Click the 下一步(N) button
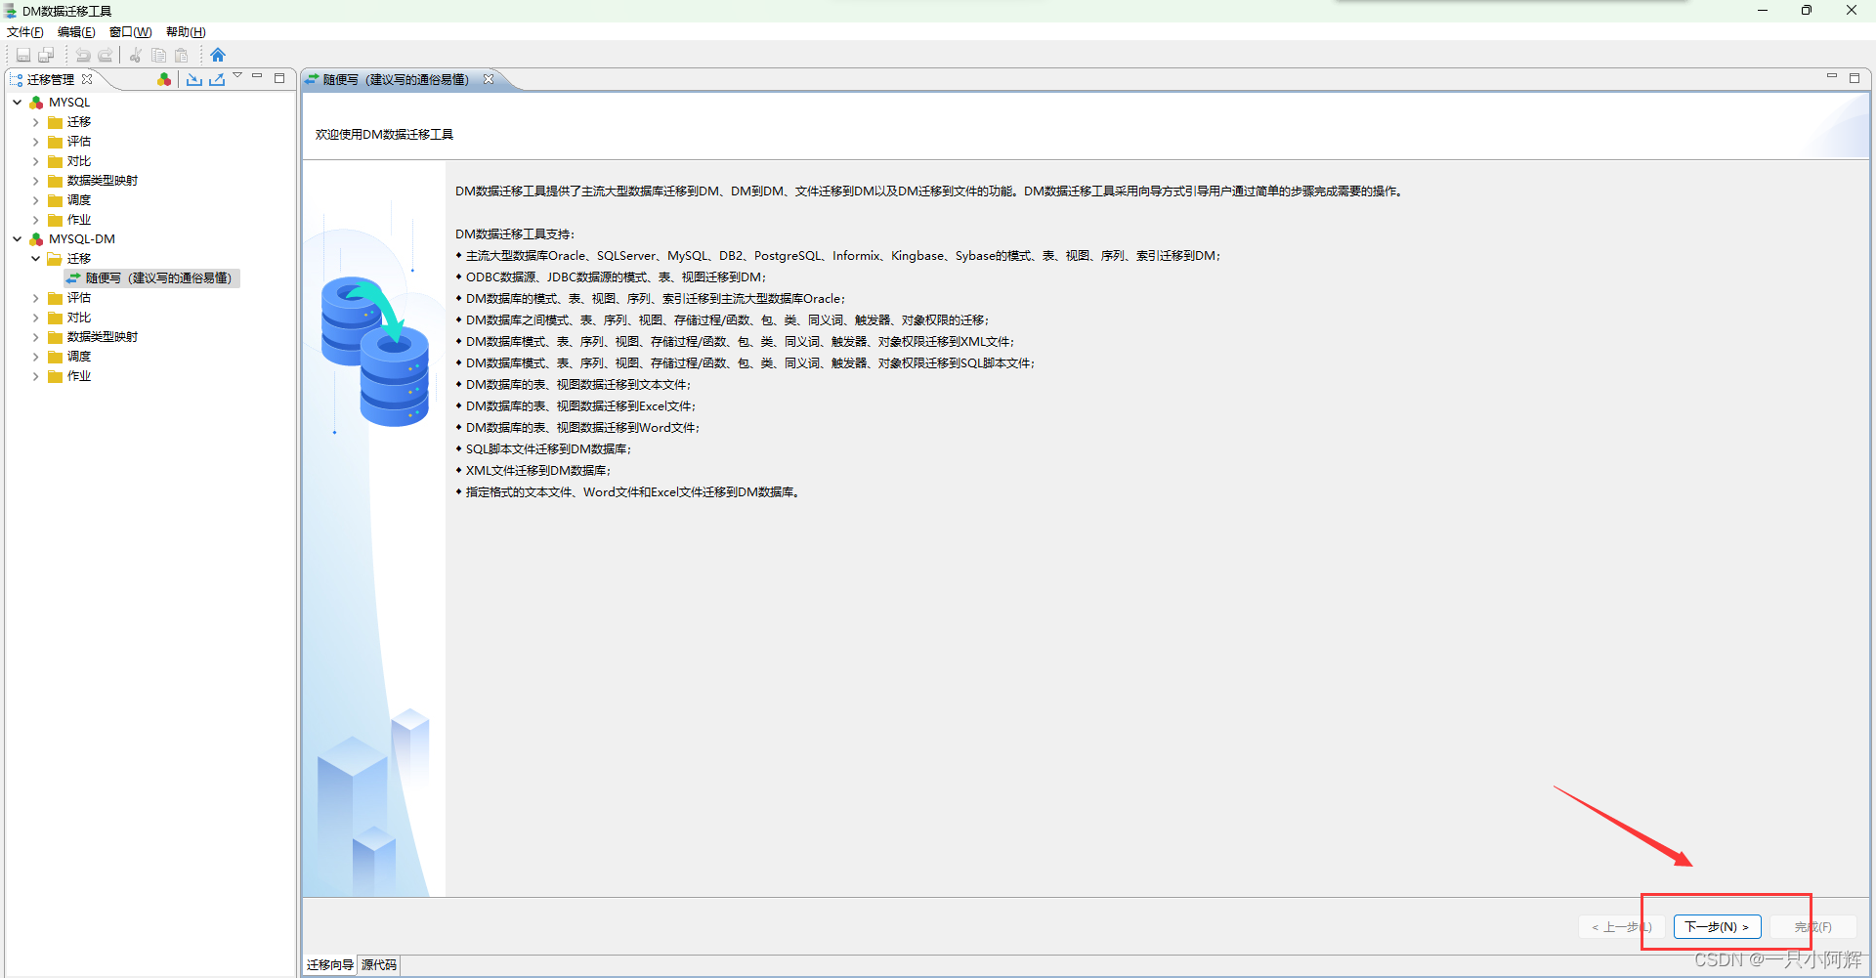Viewport: 1876px width, 978px height. point(1717,926)
